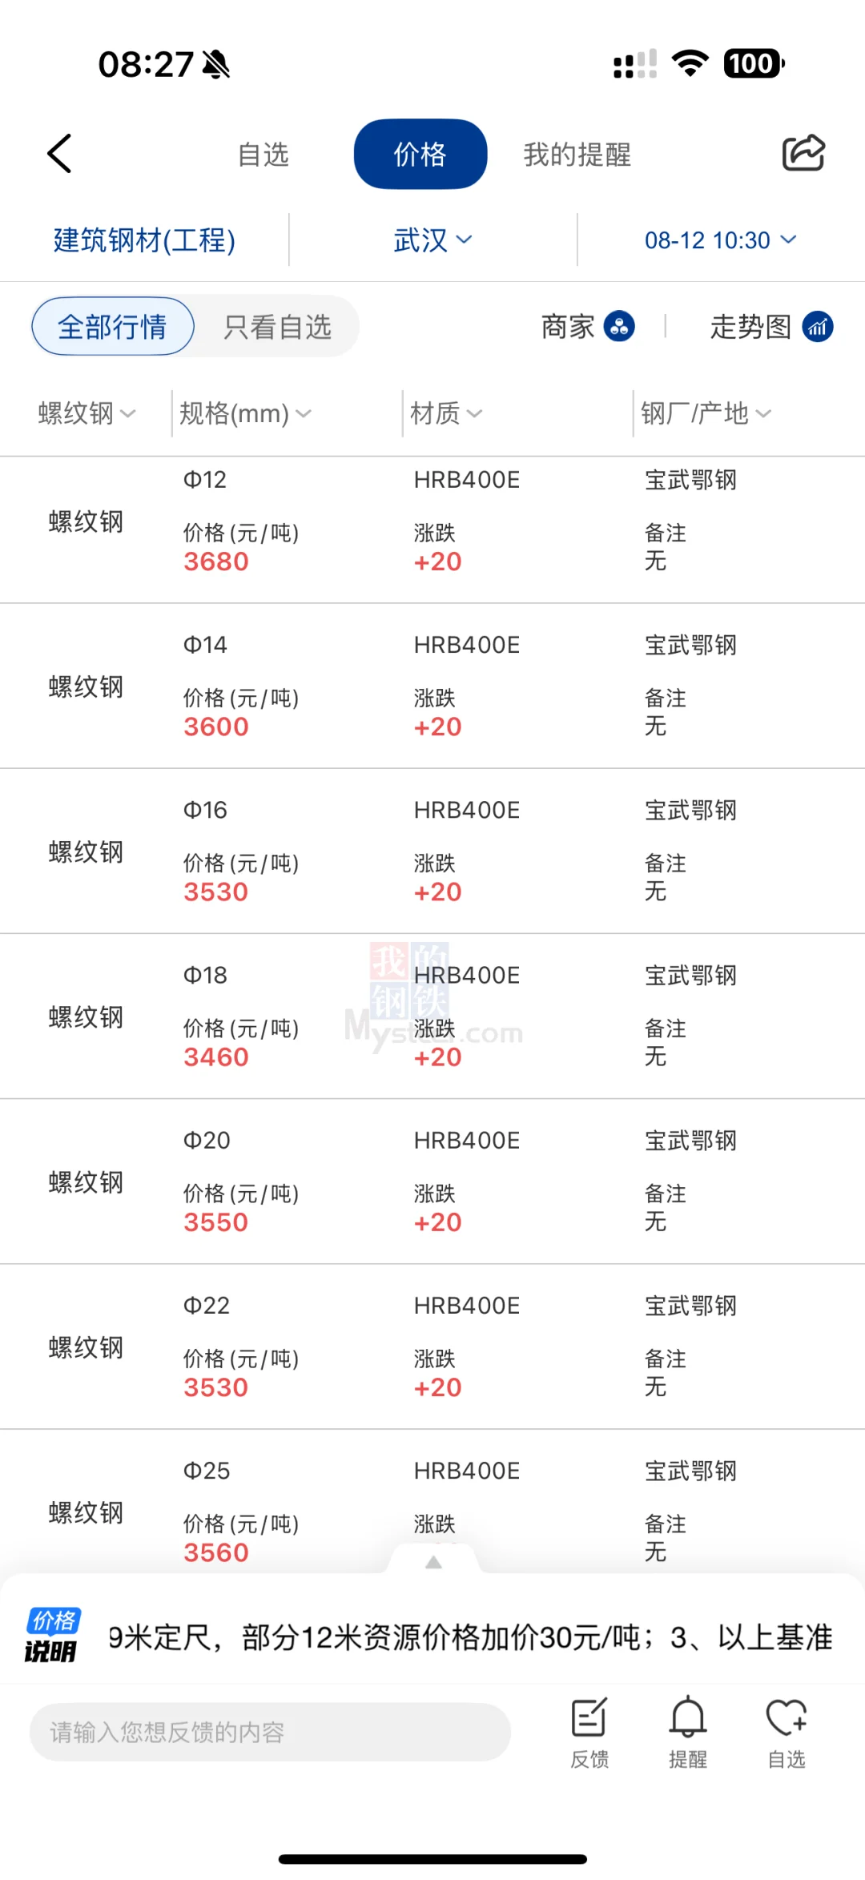Tap the 反馈 feedback icon

pos(589,1732)
